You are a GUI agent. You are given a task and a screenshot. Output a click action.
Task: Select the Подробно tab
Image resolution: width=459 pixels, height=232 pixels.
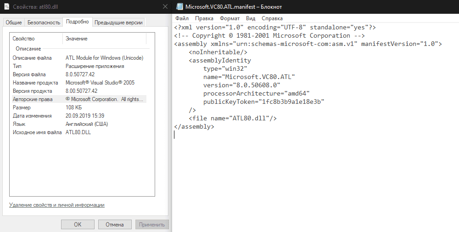77,22
